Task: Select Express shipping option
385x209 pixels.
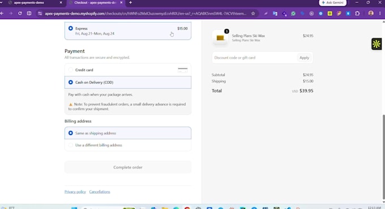Action: 128,31
